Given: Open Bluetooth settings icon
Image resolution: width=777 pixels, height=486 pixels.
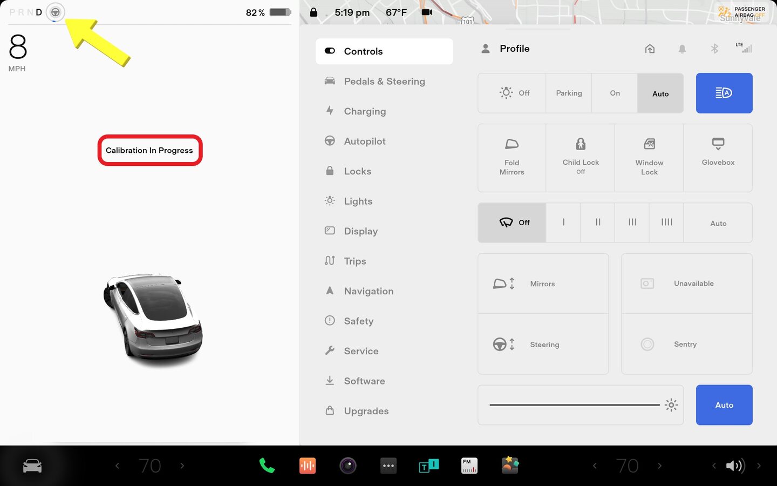Looking at the screenshot, I should click(x=714, y=49).
